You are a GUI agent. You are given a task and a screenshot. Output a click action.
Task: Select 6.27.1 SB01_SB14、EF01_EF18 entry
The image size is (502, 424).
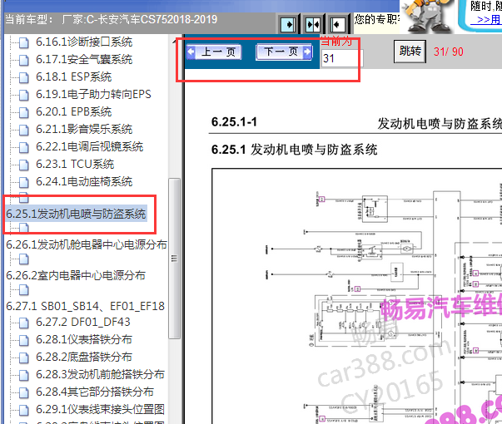85,306
